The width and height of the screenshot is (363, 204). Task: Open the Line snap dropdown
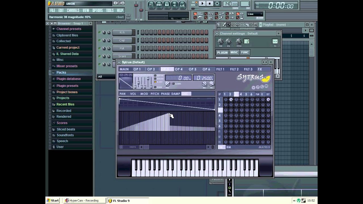point(255,14)
